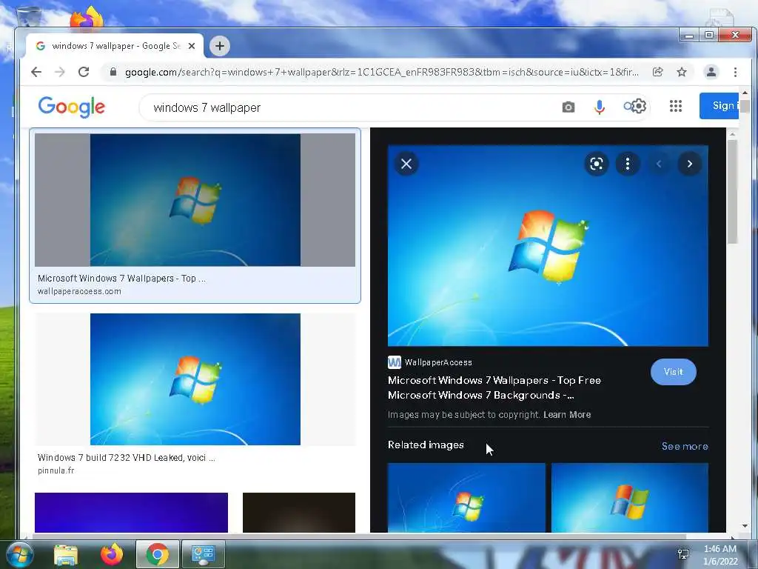Open a new tab with plus button
The height and width of the screenshot is (569, 758).
(219, 46)
